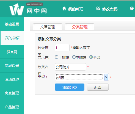Click the 返回 button
Viewport: 135px width, 114px height.
click(98, 87)
